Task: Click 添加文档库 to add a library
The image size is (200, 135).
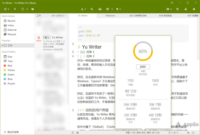Action: point(11,132)
